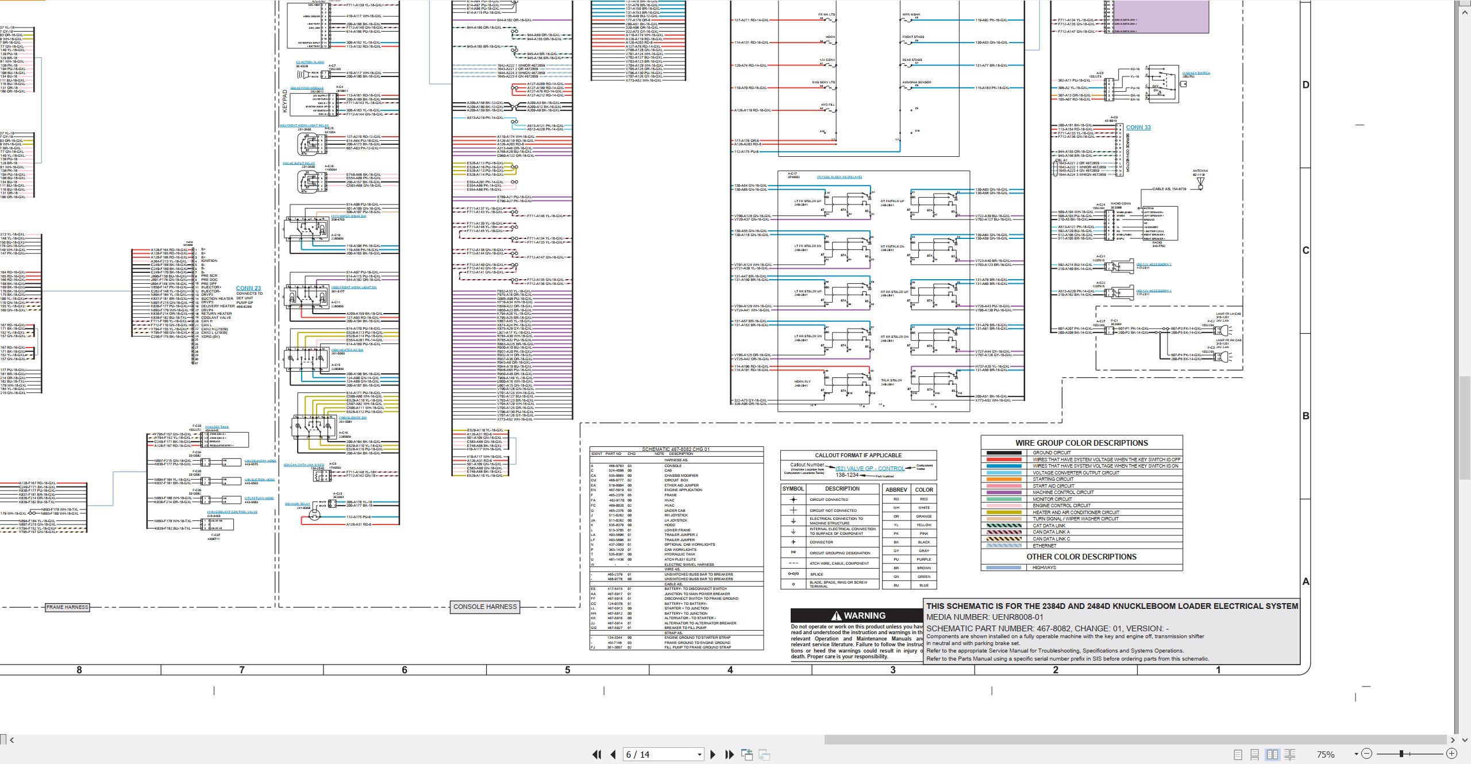Screen dimensions: 1471x764
Task: Click the (104) HEATER AC SW link
Action: [347, 350]
